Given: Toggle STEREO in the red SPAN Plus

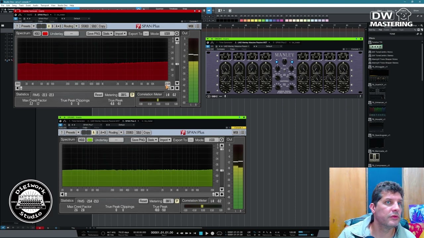Looking at the screenshot, I should [x=85, y=26].
